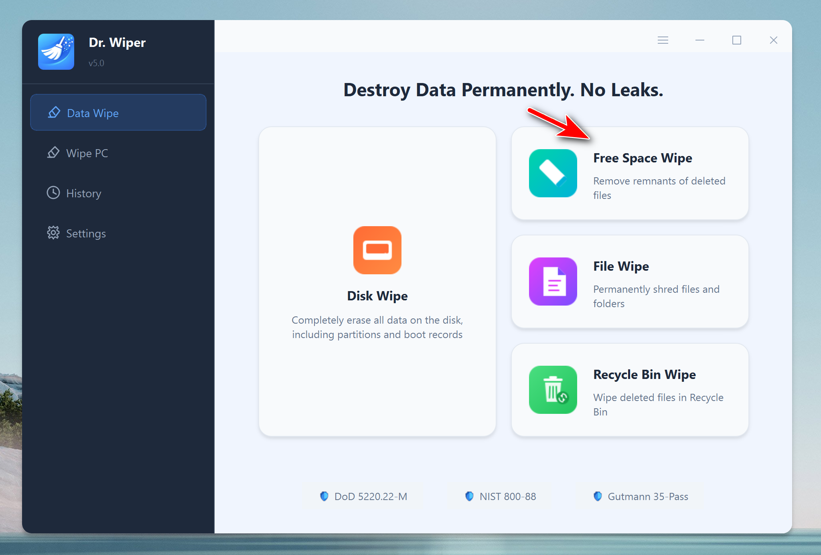Click the Dr. Wiper broom logo
Viewport: 821px width, 555px height.
tap(56, 52)
